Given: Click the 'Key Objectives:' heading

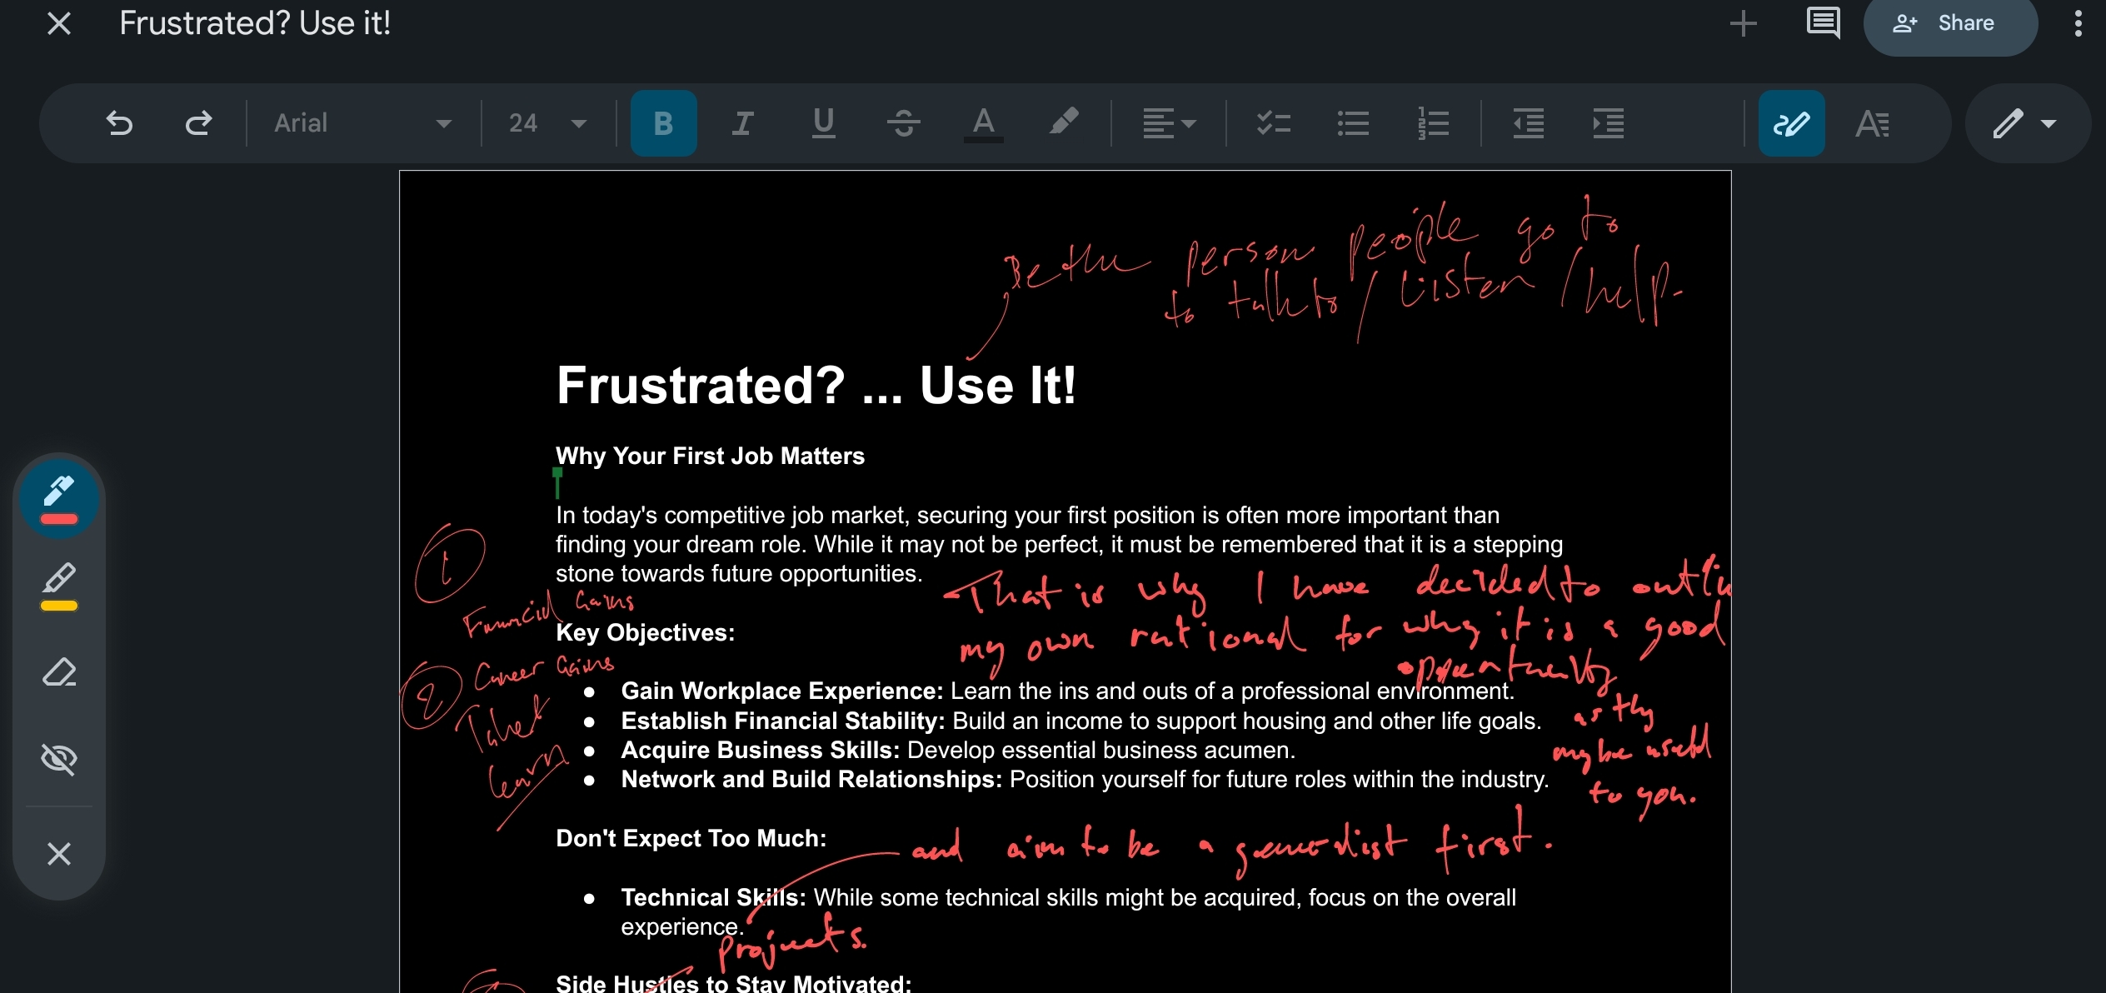Looking at the screenshot, I should pyautogui.click(x=645, y=632).
